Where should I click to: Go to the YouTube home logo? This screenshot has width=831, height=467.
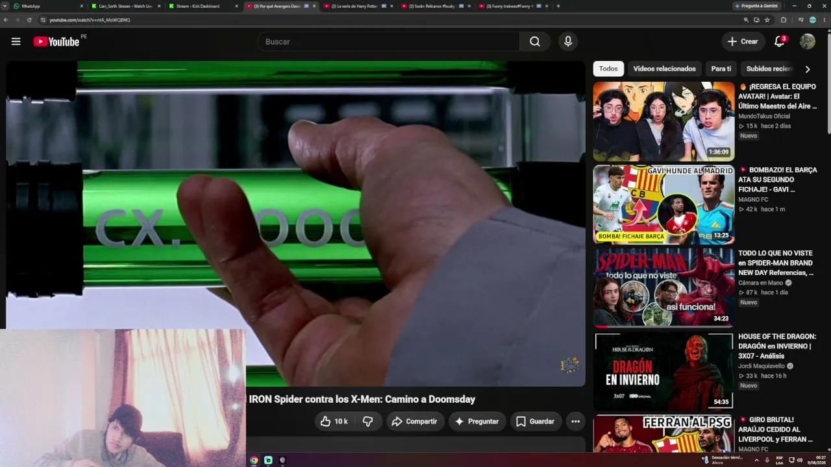[56, 42]
